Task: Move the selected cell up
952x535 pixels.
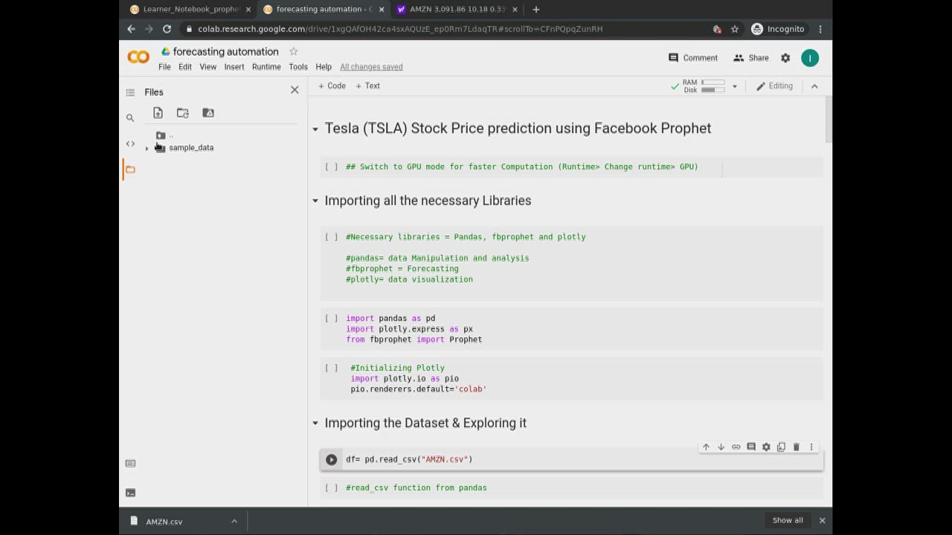Action: coord(706,447)
